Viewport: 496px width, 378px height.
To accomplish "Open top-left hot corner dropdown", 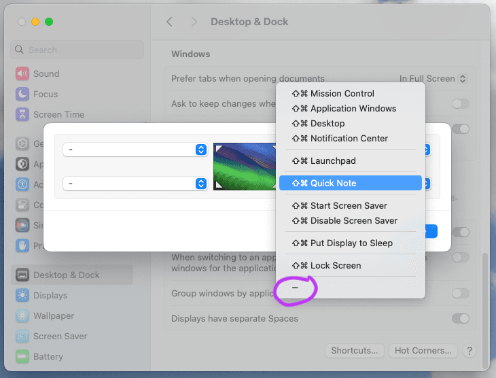I will 135,150.
